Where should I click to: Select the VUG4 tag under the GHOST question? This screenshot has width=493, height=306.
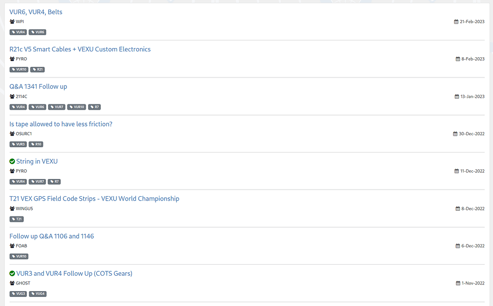[38, 294]
